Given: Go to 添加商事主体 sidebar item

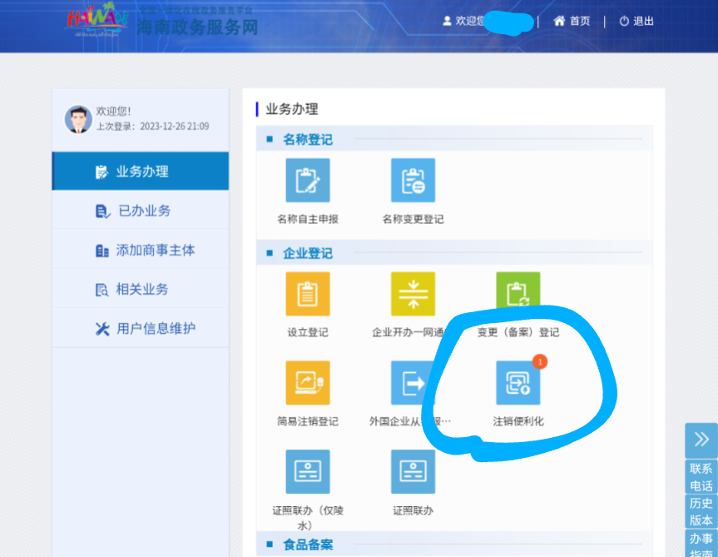Looking at the screenshot, I should (141, 250).
